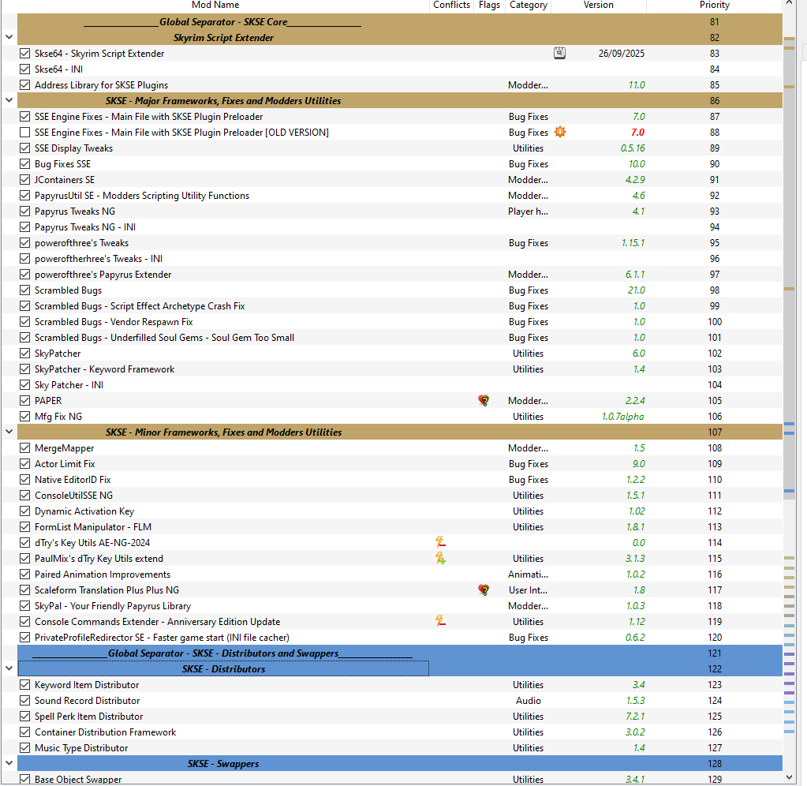Image resolution: width=807 pixels, height=786 pixels.
Task: Collapse the SKSE - Swappers separator
Action: click(9, 763)
